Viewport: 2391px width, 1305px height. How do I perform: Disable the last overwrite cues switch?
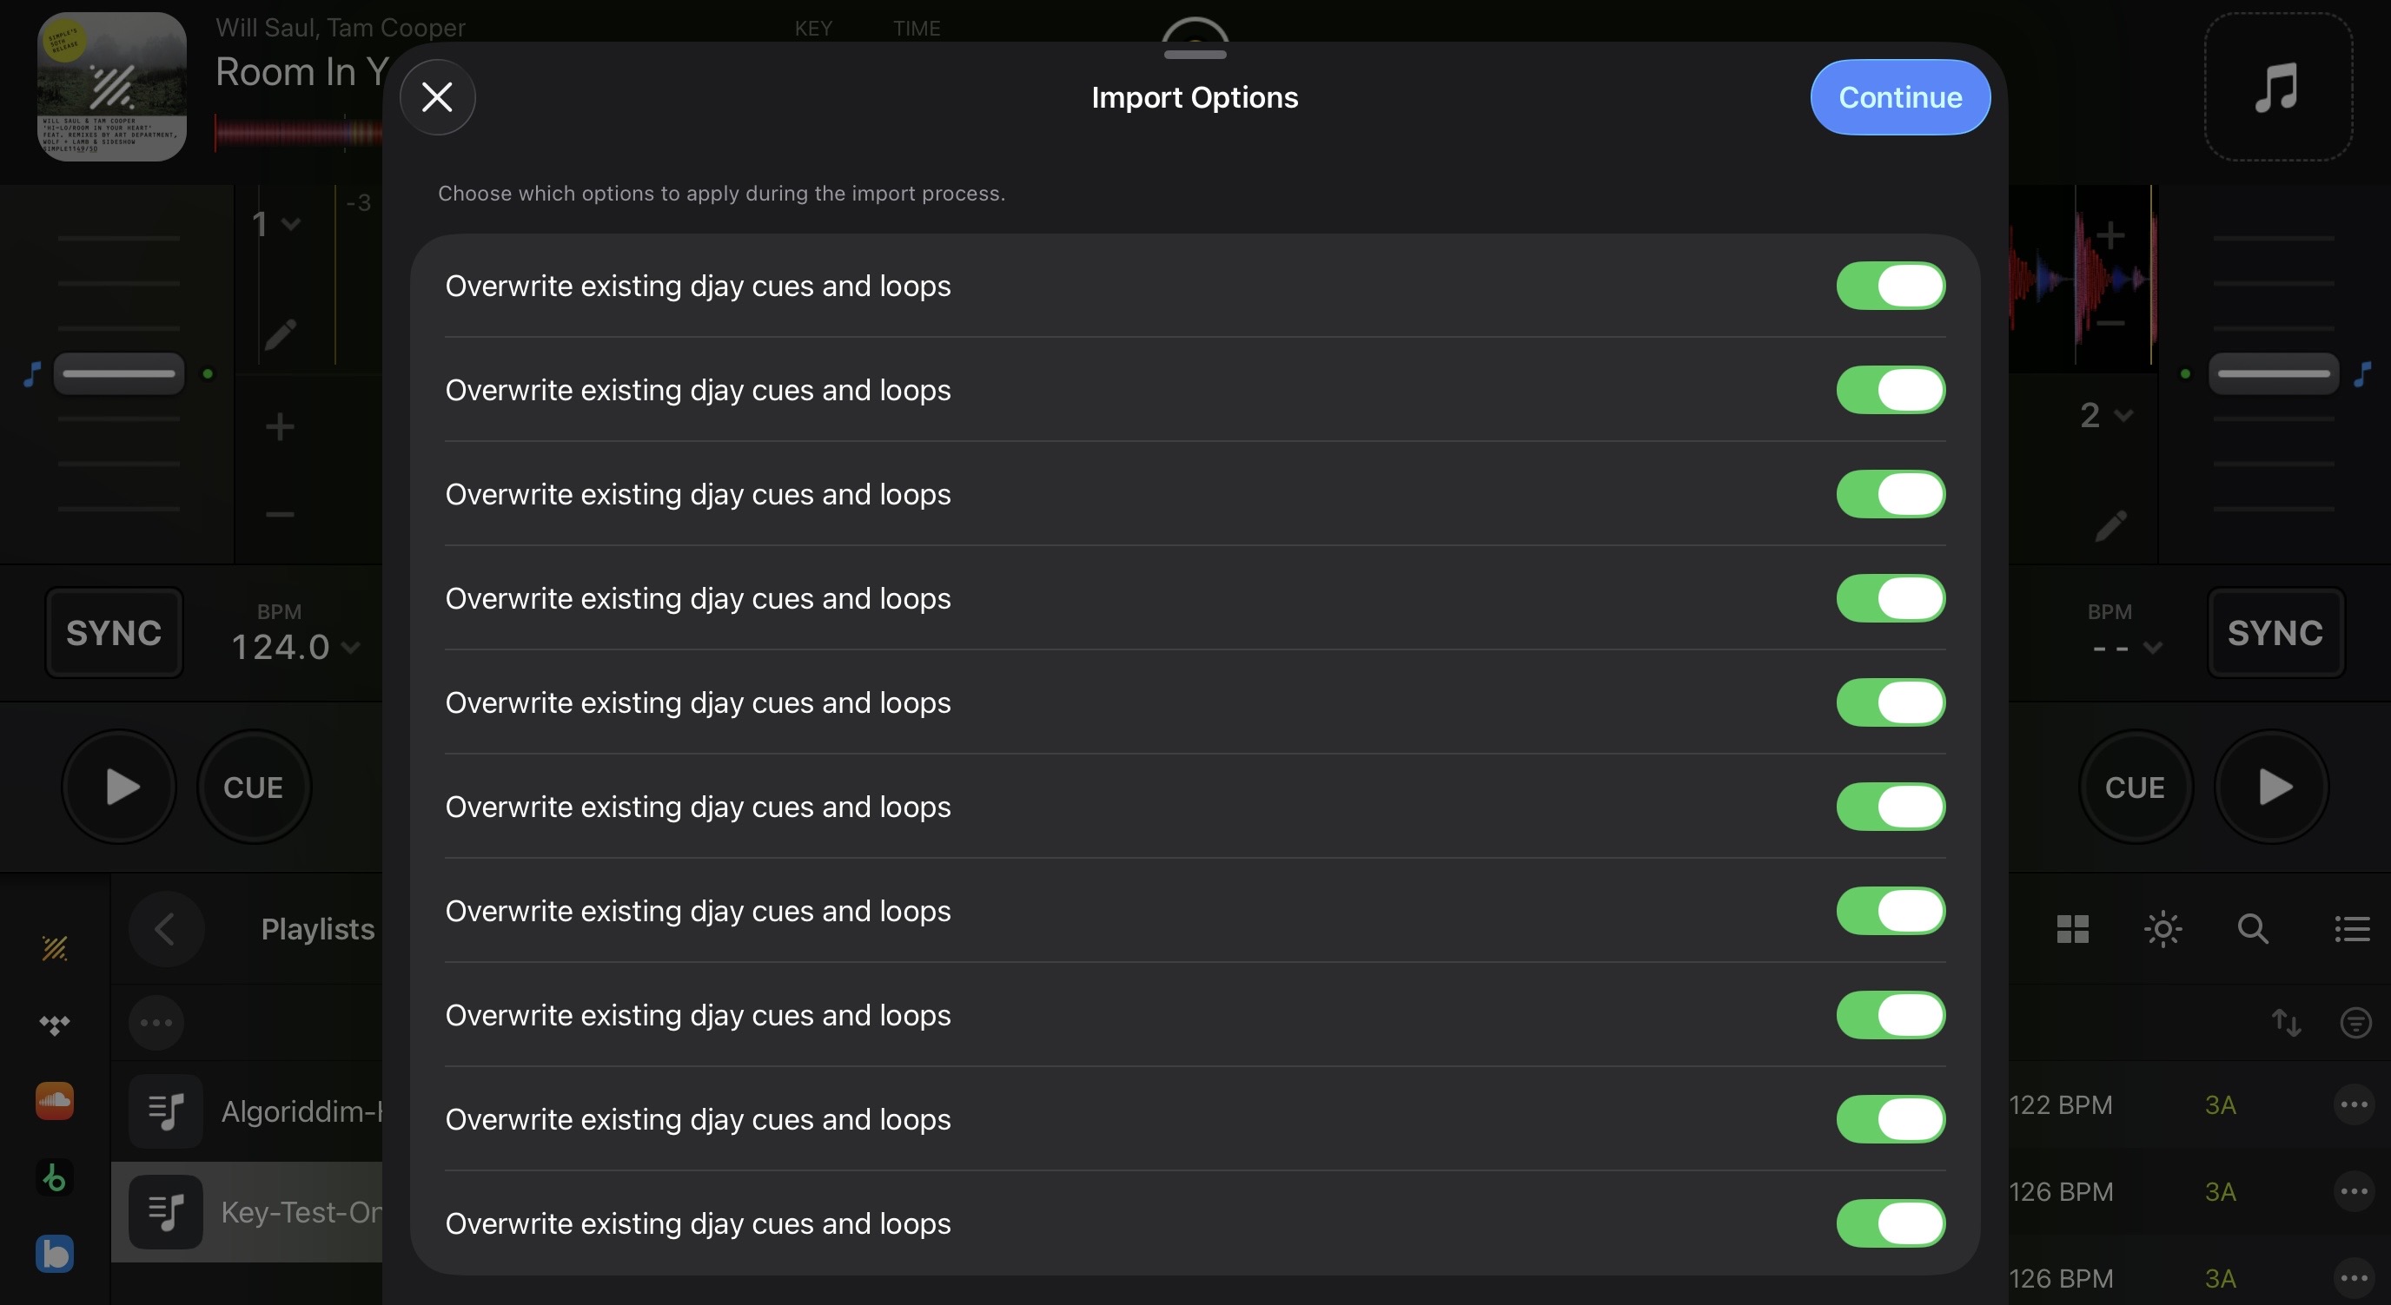coord(1890,1223)
